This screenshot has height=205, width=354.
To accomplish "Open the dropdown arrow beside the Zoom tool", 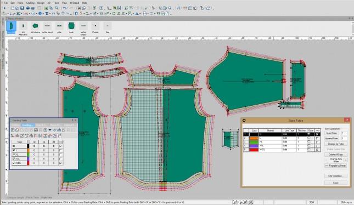I will click(60, 8).
